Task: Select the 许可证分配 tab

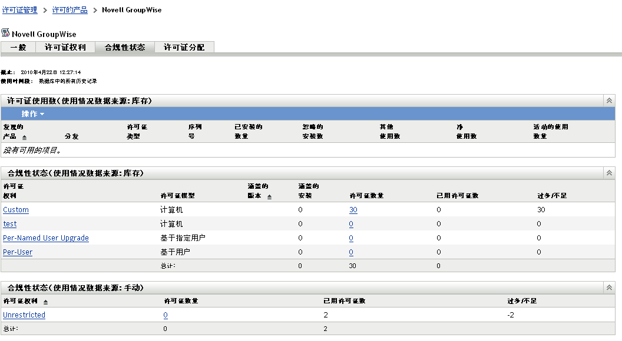Action: pos(184,48)
